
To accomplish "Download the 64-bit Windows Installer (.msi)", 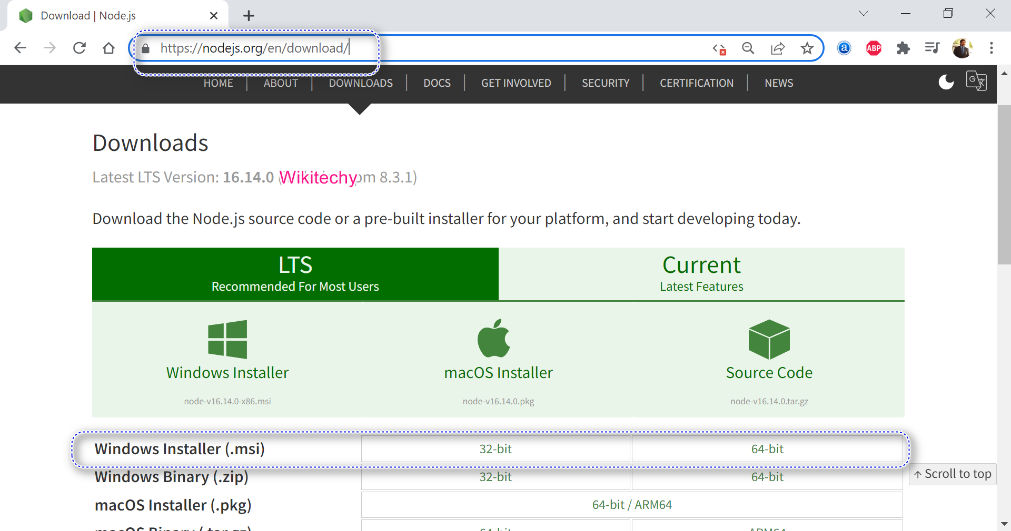I will pos(767,449).
